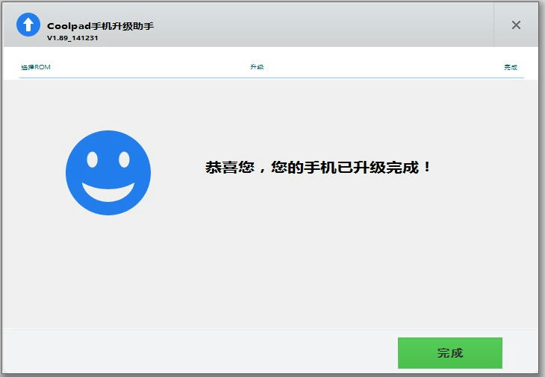This screenshot has height=377, width=545.
Task: Select the 完成 step label at top right
Action: (x=511, y=67)
